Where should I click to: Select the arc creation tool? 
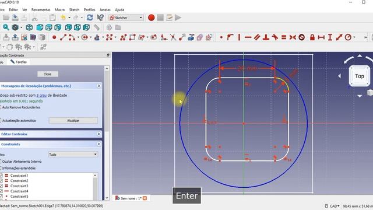pos(72,37)
